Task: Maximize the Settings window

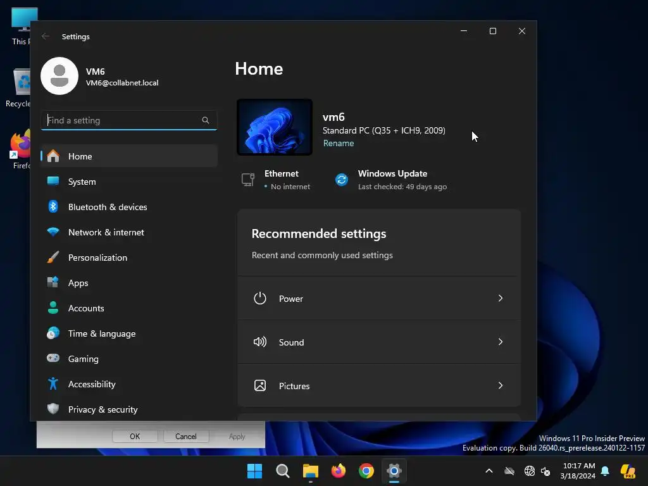Action: pyautogui.click(x=492, y=31)
